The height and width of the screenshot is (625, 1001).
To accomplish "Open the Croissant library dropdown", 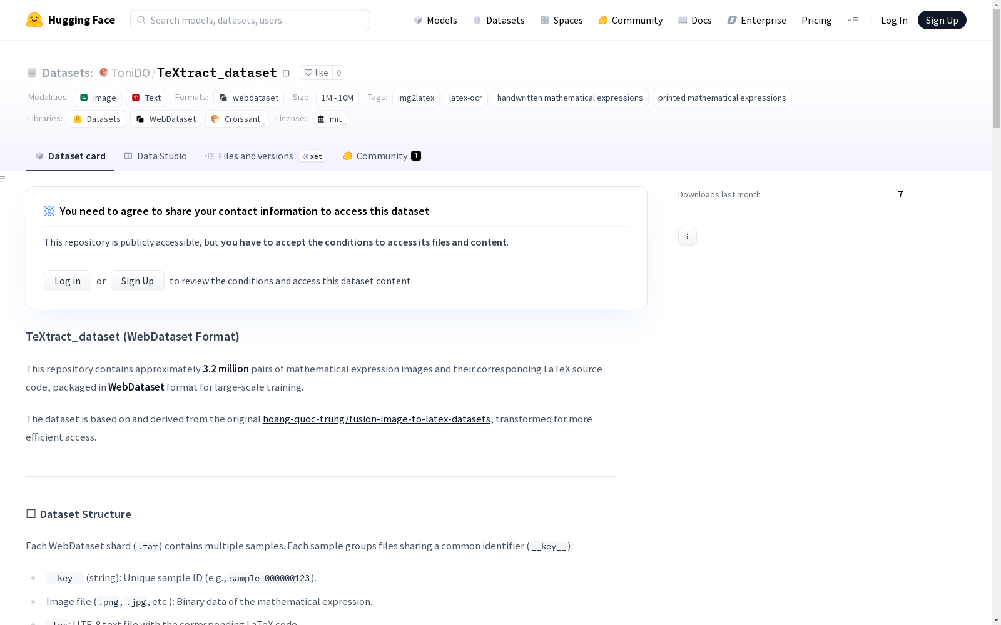I will point(236,119).
